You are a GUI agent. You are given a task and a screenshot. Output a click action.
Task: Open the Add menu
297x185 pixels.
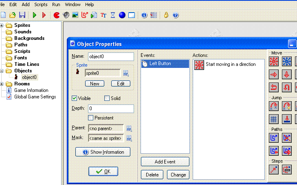pos(26,4)
